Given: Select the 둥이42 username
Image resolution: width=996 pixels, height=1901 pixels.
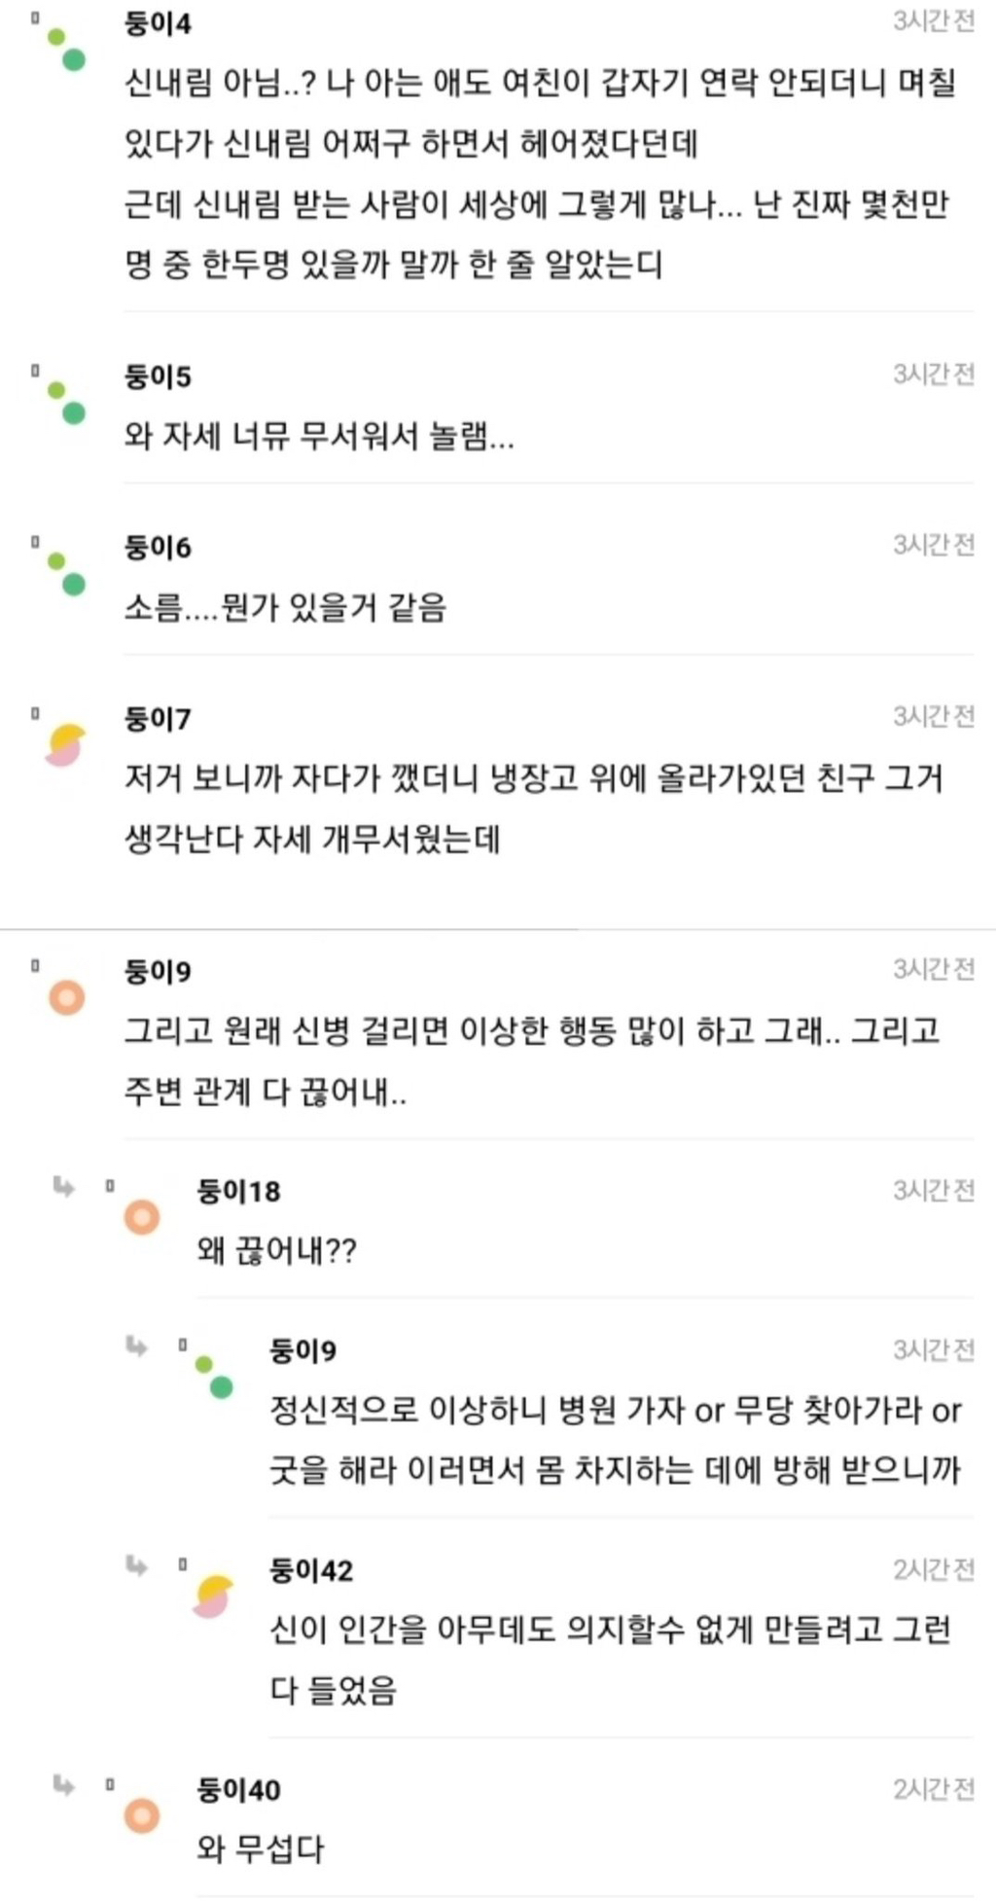Looking at the screenshot, I should [x=310, y=1570].
